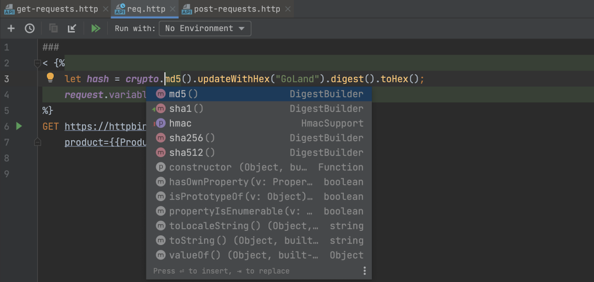Toggle the fold marker on line 7
594x282 pixels.
[x=37, y=142]
